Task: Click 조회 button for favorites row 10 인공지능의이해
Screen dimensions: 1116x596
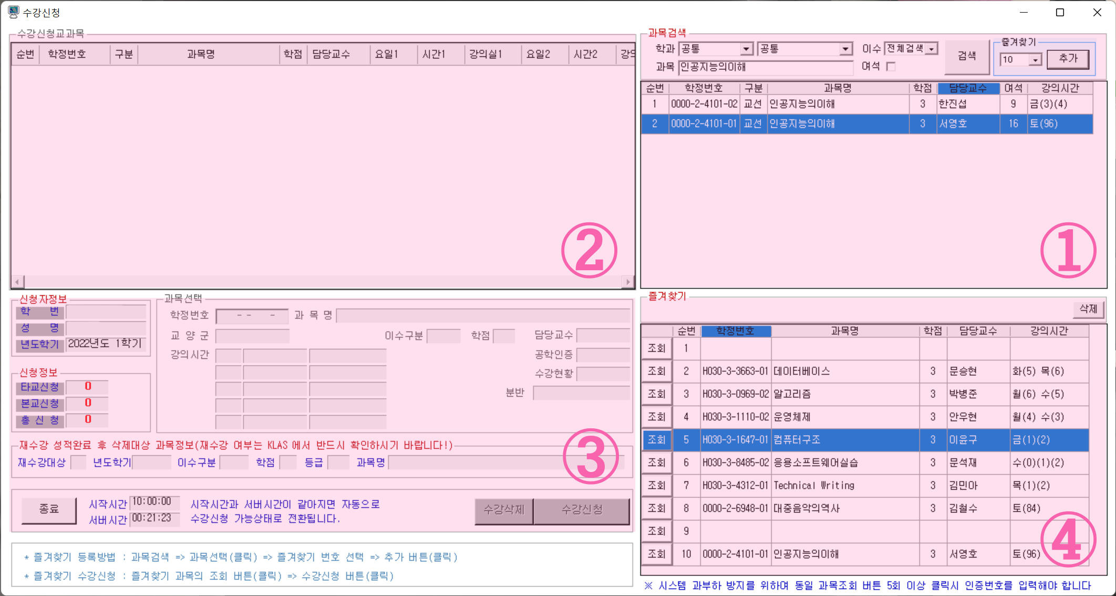Action: tap(657, 554)
